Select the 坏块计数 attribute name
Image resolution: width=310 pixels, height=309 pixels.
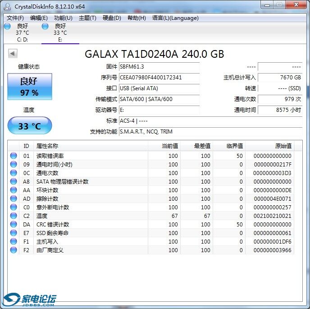tap(47, 190)
